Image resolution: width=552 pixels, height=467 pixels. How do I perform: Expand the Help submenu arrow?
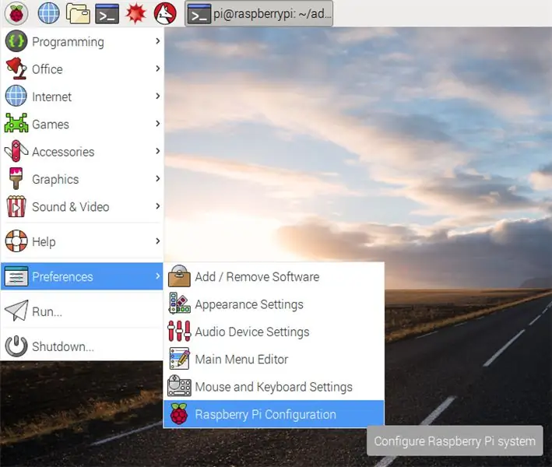pos(158,241)
